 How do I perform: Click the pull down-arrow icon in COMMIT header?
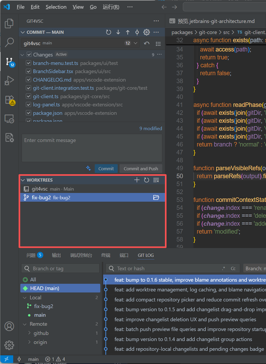point(118,32)
